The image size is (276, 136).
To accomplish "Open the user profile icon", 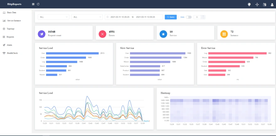I will point(272,5).
